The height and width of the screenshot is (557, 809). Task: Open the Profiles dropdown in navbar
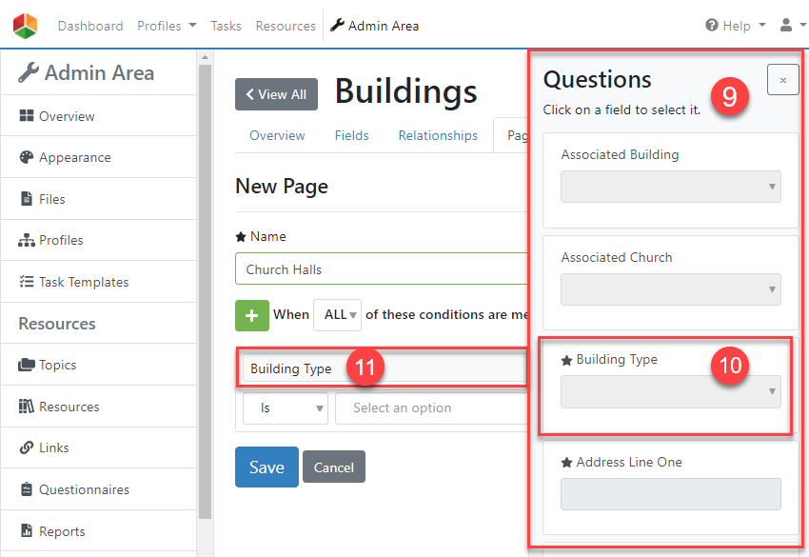pos(167,26)
